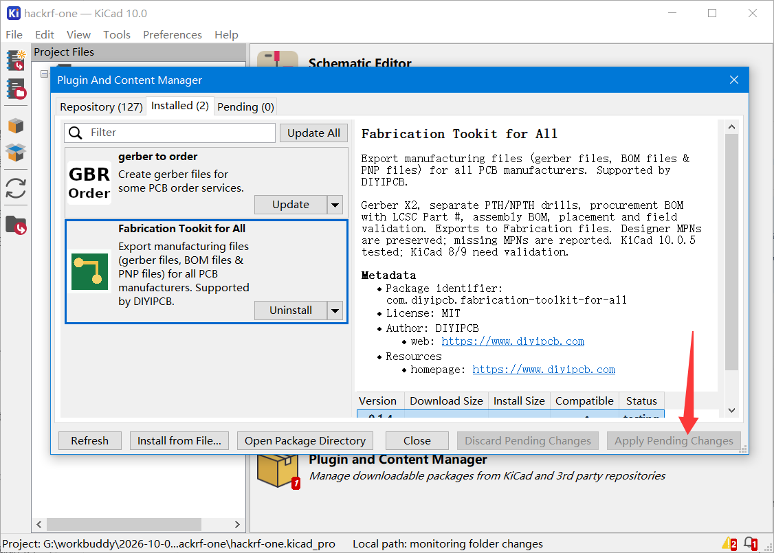Update the gerber to order plugin
Screen dimensions: 774x553
pos(291,205)
